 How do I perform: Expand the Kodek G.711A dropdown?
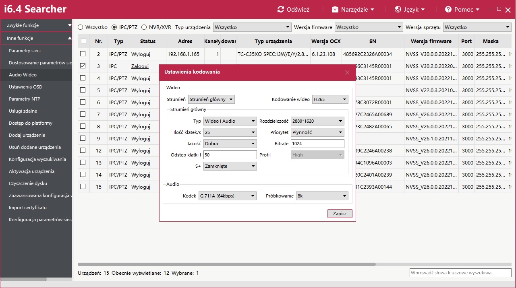point(227,196)
